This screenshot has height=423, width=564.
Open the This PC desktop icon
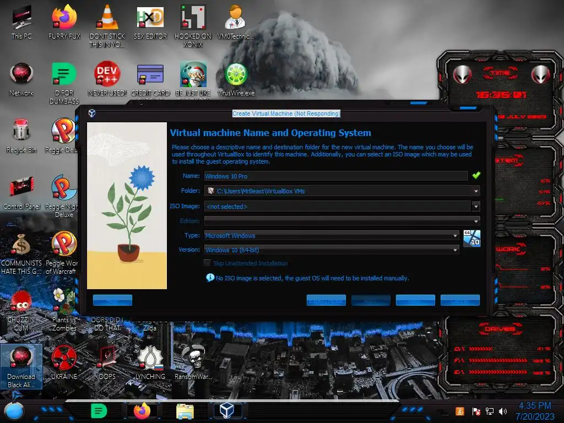(21, 21)
